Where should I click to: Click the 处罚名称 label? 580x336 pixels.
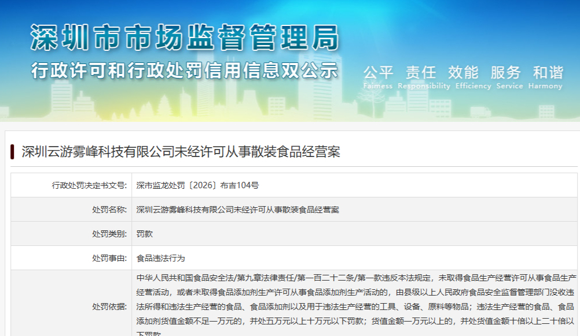coord(109,210)
